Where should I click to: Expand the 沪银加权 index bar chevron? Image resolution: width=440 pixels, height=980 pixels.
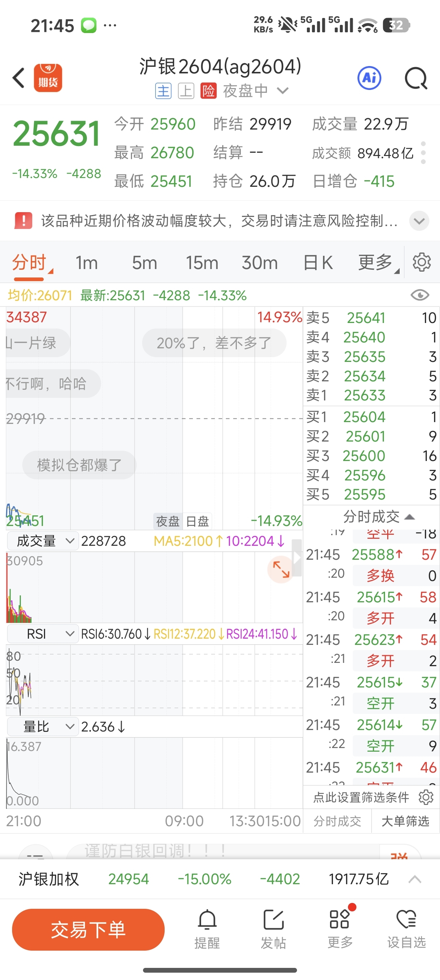pyautogui.click(x=415, y=879)
